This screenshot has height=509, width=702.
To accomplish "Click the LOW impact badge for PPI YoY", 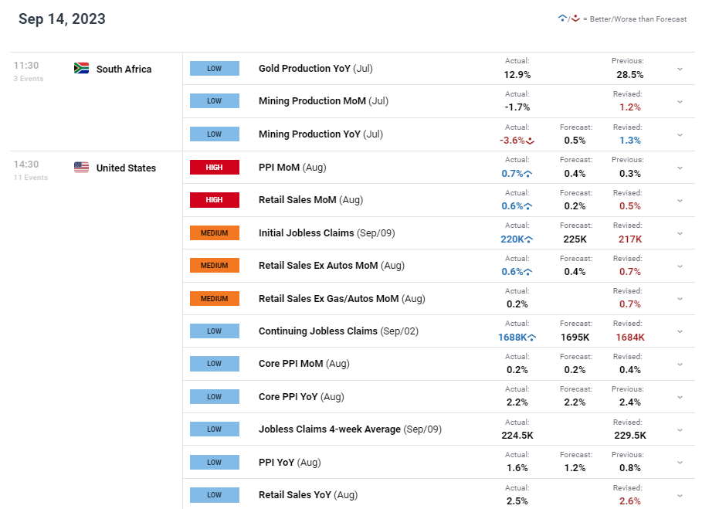I will (x=215, y=462).
